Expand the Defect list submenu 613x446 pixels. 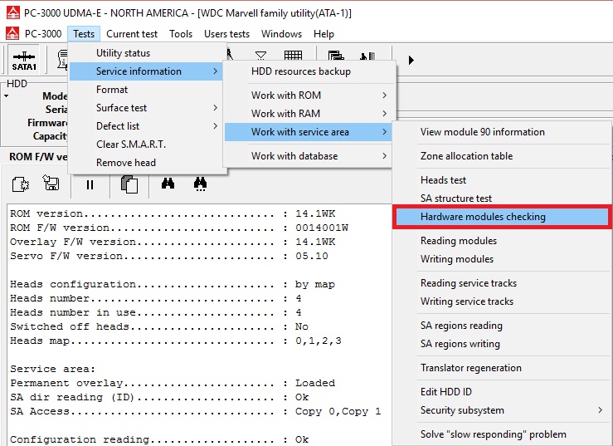point(146,126)
